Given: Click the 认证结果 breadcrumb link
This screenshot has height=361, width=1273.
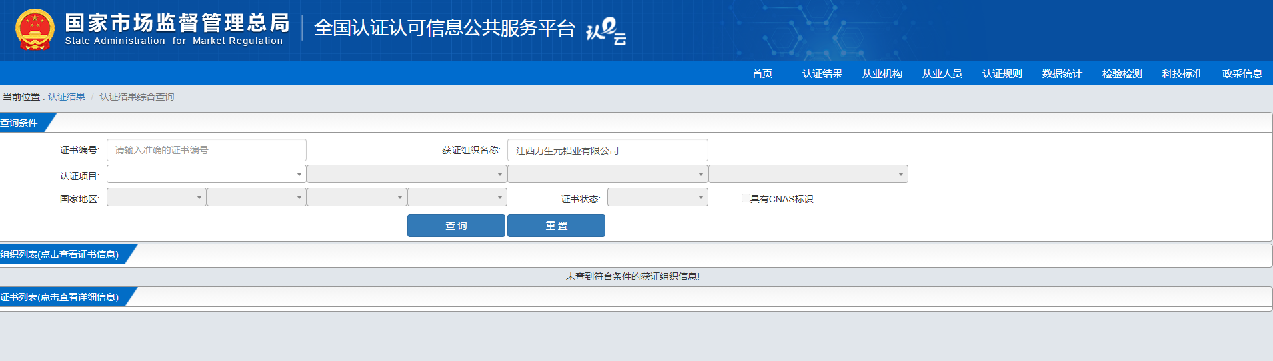Looking at the screenshot, I should point(67,97).
